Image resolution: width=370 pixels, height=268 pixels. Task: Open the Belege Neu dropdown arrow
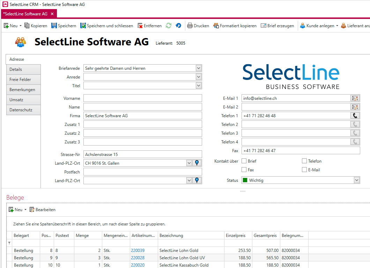[x=25, y=210]
